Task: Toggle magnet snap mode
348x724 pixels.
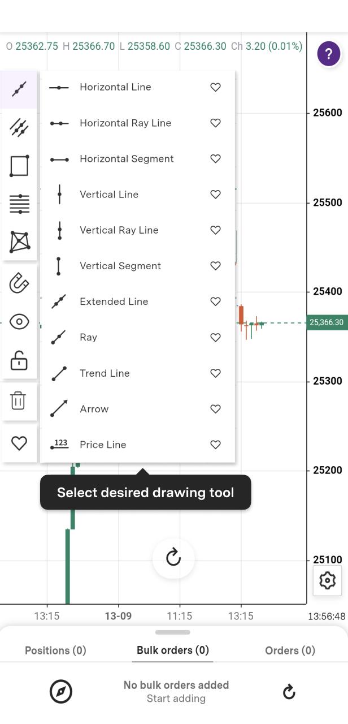Action: coord(19,283)
